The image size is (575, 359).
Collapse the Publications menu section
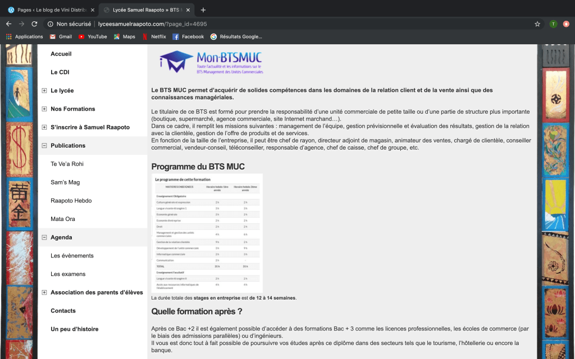click(44, 146)
